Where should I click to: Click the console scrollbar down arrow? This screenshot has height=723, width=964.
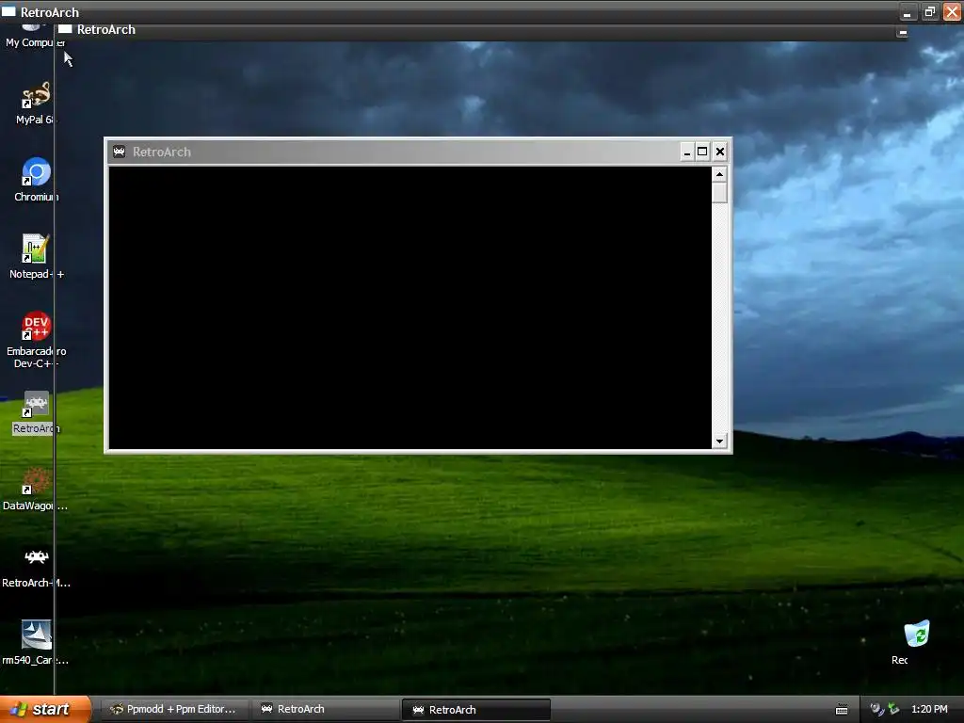coord(719,441)
